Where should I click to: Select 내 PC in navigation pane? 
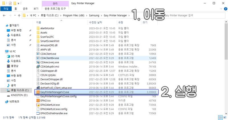coord(13,51)
